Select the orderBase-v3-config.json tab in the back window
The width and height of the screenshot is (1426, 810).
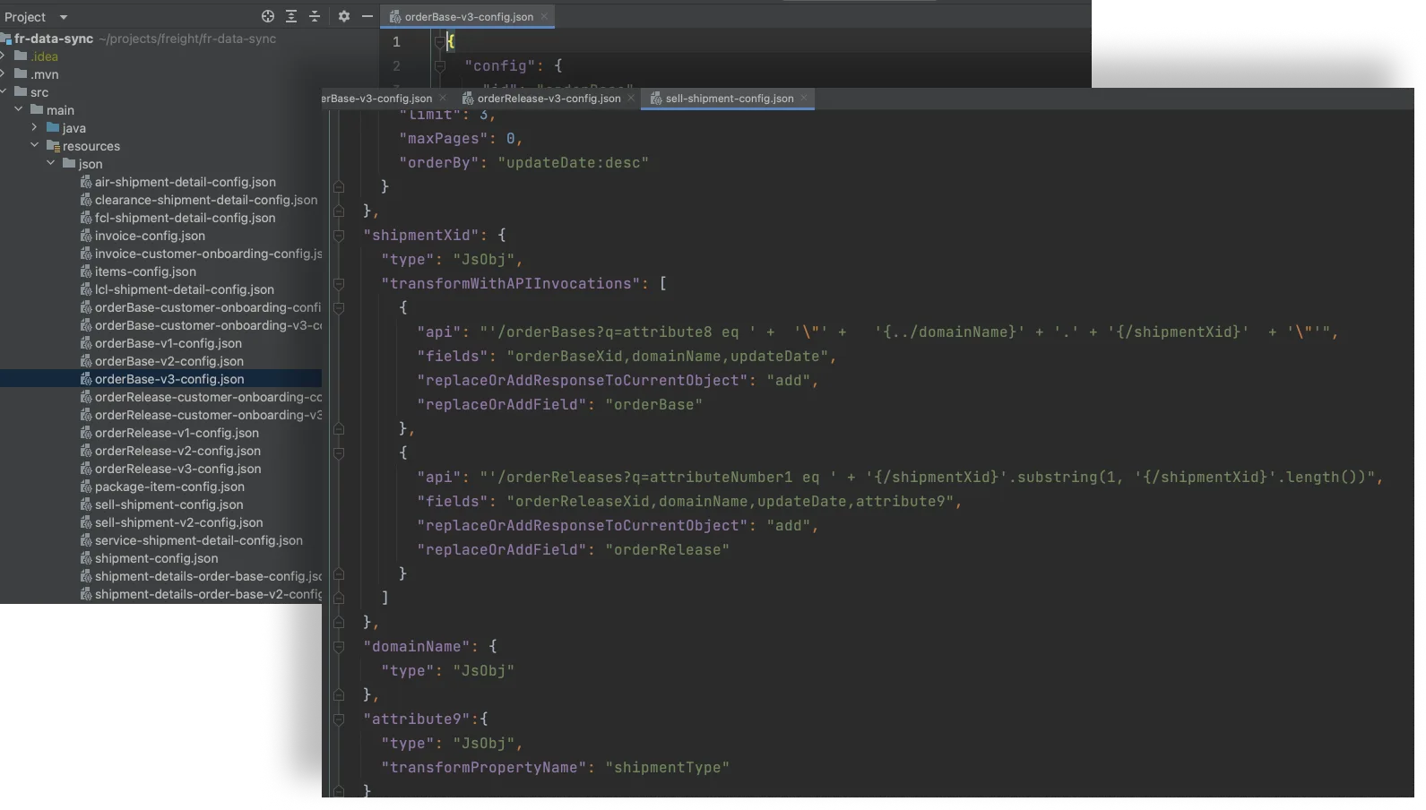[x=469, y=17]
